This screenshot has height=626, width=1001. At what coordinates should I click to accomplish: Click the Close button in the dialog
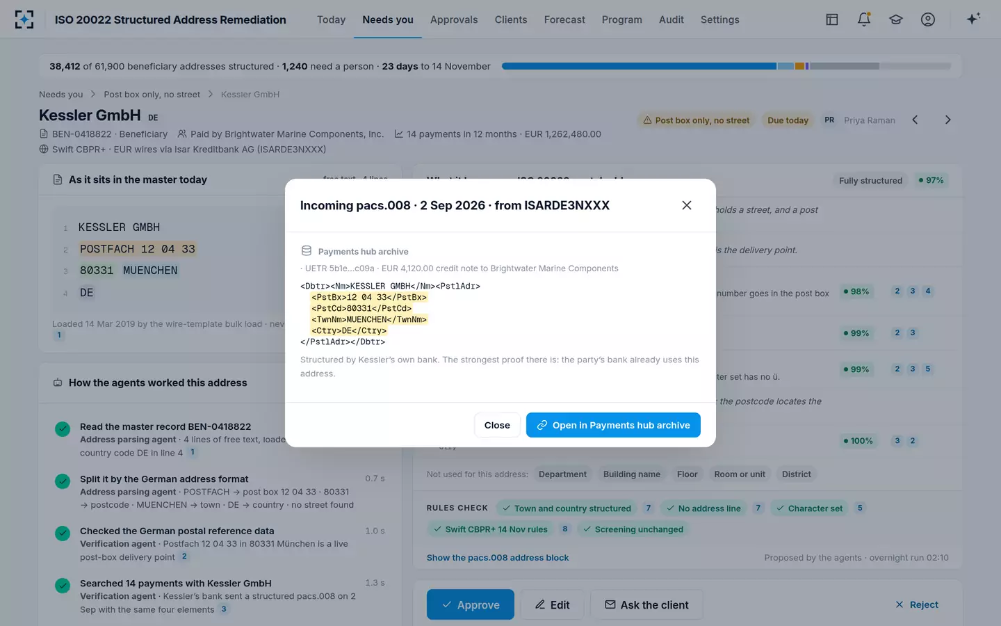point(497,425)
